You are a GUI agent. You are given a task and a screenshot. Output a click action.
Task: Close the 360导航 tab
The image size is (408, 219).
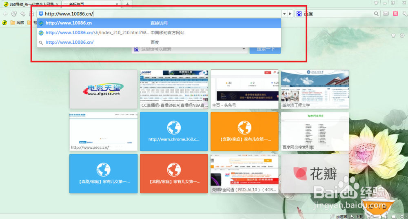point(57,4)
